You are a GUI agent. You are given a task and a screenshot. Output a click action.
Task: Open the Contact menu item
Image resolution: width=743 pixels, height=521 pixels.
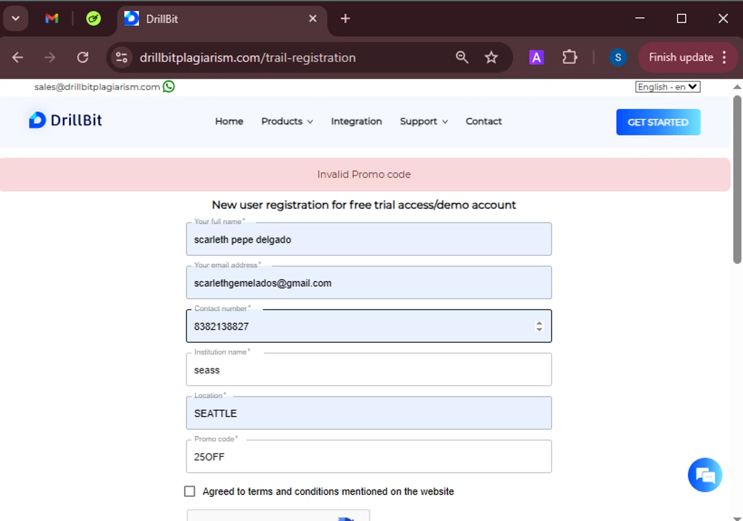tap(483, 121)
